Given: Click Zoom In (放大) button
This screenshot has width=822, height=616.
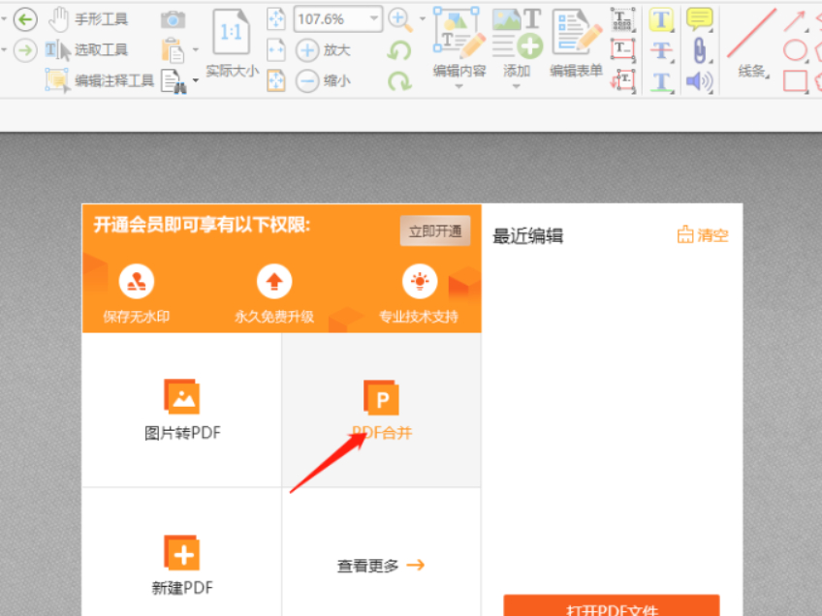Looking at the screenshot, I should (323, 50).
